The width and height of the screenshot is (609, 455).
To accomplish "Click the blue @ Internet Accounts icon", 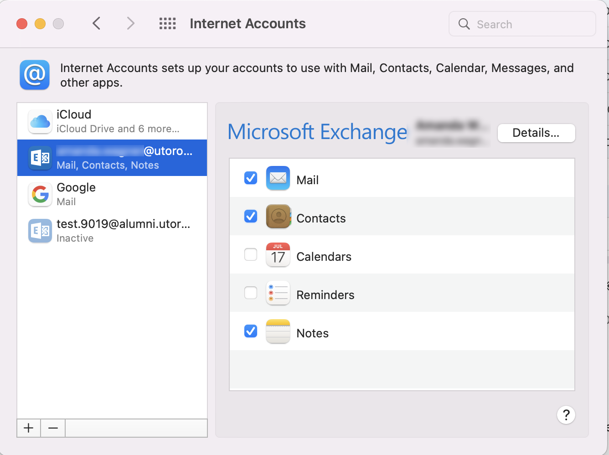I will pyautogui.click(x=35, y=75).
